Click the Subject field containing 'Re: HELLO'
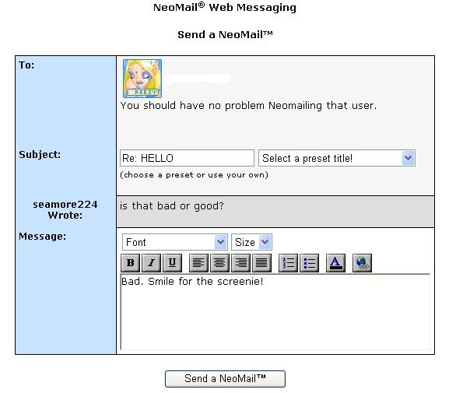The image size is (449, 393). [x=187, y=158]
